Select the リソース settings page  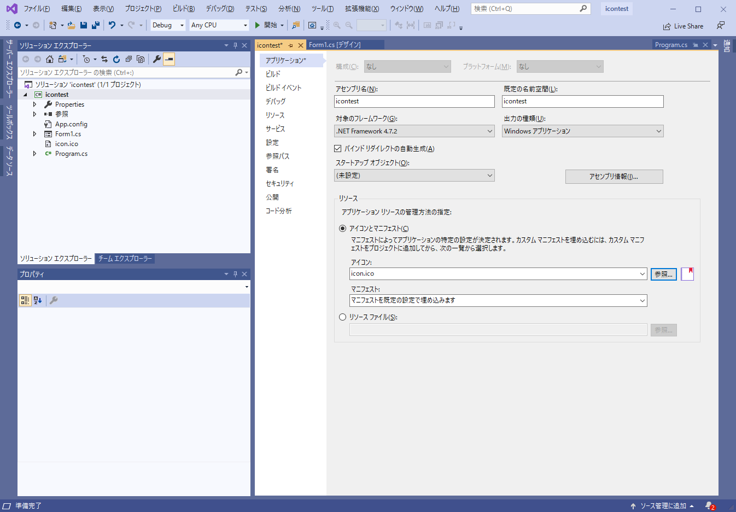[x=275, y=115]
